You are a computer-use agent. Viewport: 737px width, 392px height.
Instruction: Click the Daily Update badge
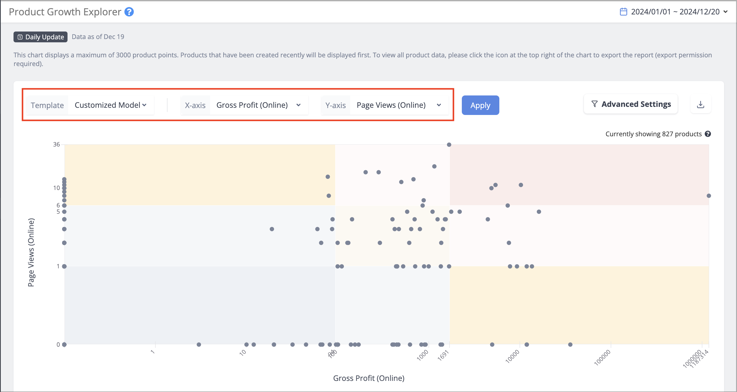point(41,37)
